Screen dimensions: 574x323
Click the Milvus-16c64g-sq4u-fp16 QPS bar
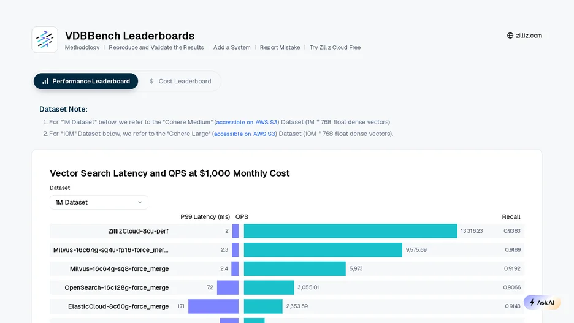323,250
